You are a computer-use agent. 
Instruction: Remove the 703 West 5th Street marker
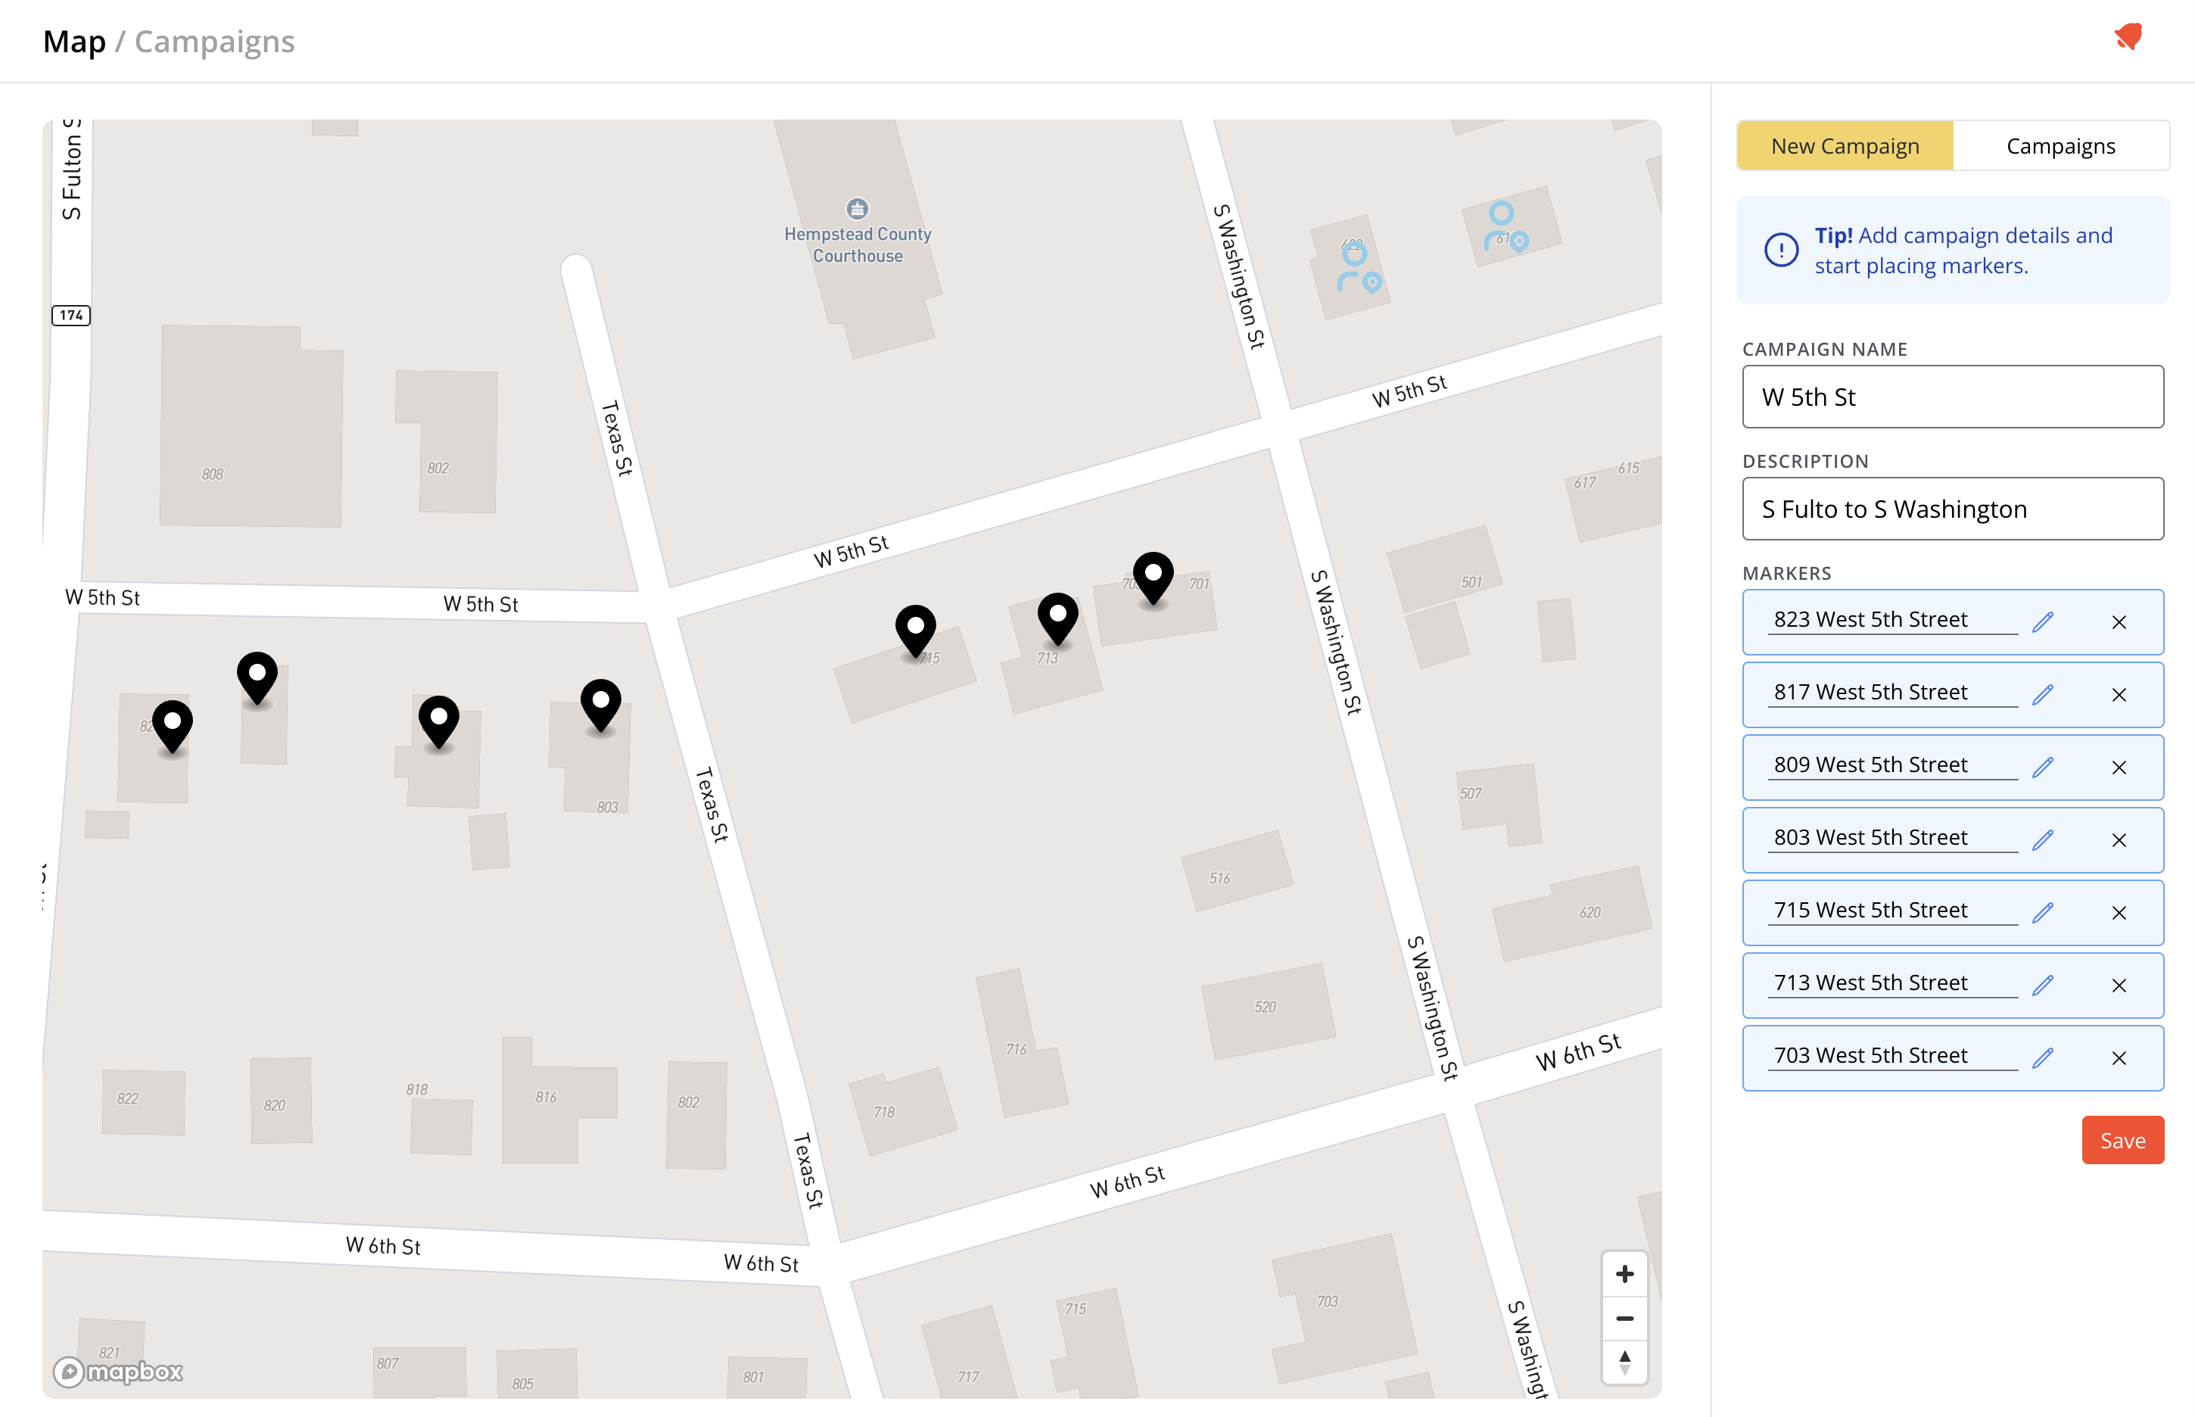click(x=2119, y=1058)
